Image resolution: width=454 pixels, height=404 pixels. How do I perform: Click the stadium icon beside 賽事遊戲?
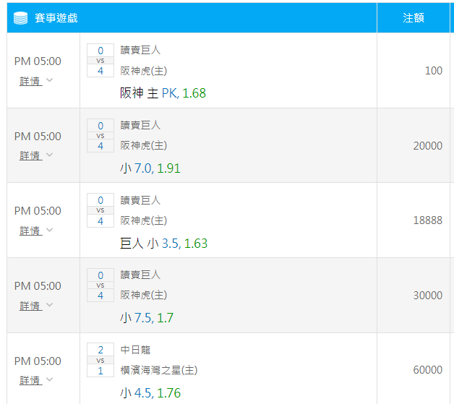20,18
